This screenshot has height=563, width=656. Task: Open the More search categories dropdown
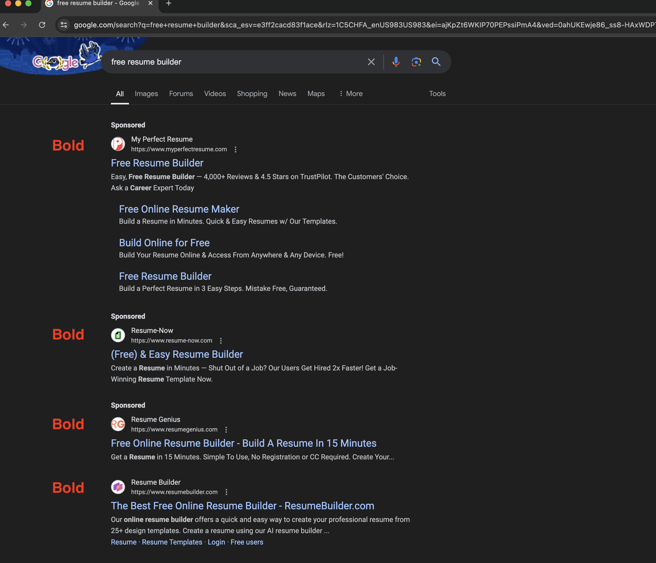pos(351,93)
